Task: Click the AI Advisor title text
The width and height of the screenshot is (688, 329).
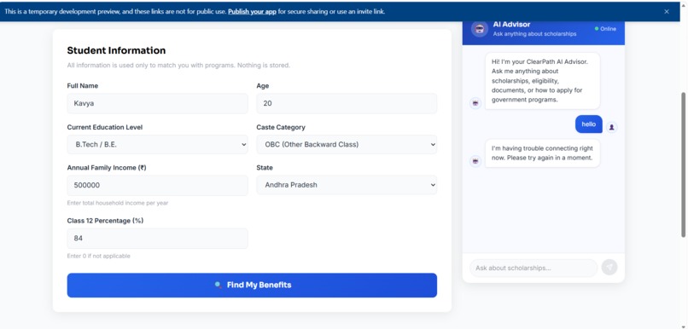Action: tap(511, 25)
